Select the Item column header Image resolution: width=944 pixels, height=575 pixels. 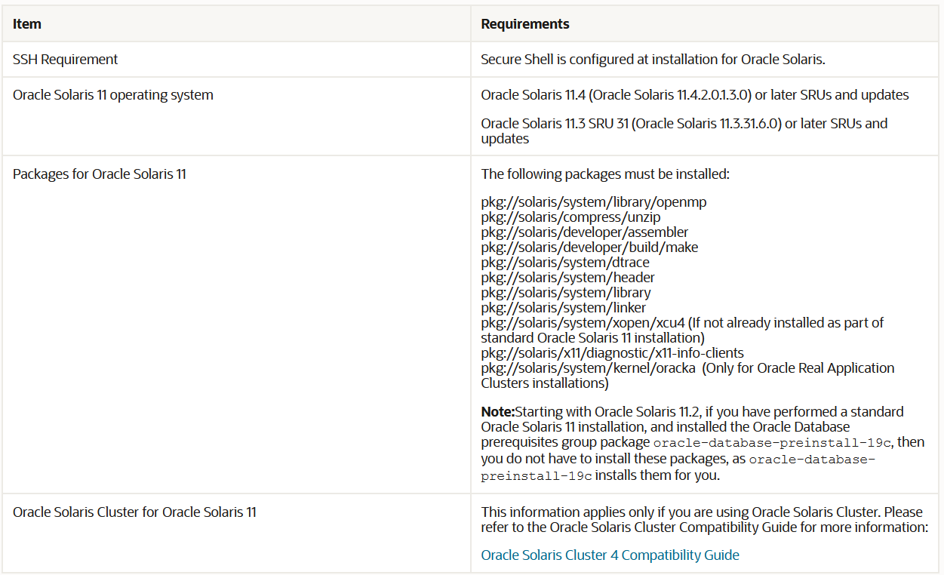coord(26,23)
